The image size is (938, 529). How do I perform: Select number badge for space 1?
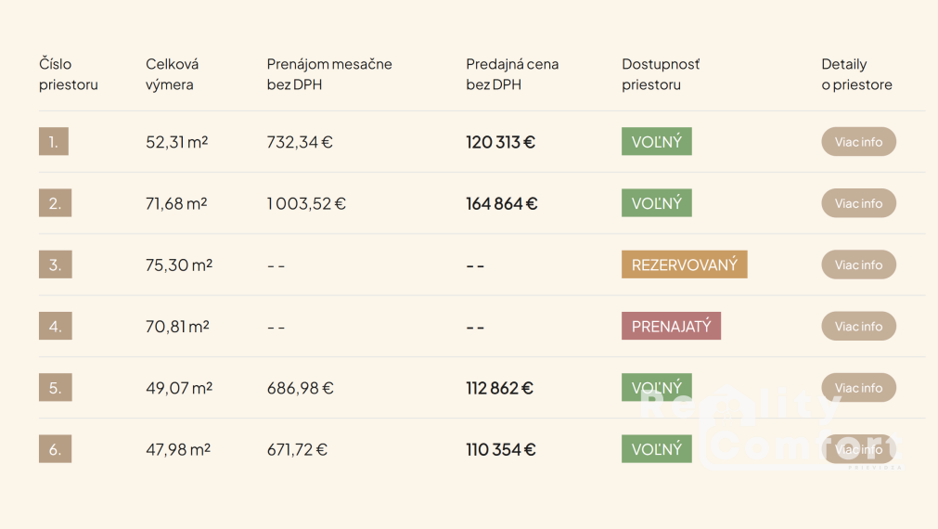click(54, 142)
